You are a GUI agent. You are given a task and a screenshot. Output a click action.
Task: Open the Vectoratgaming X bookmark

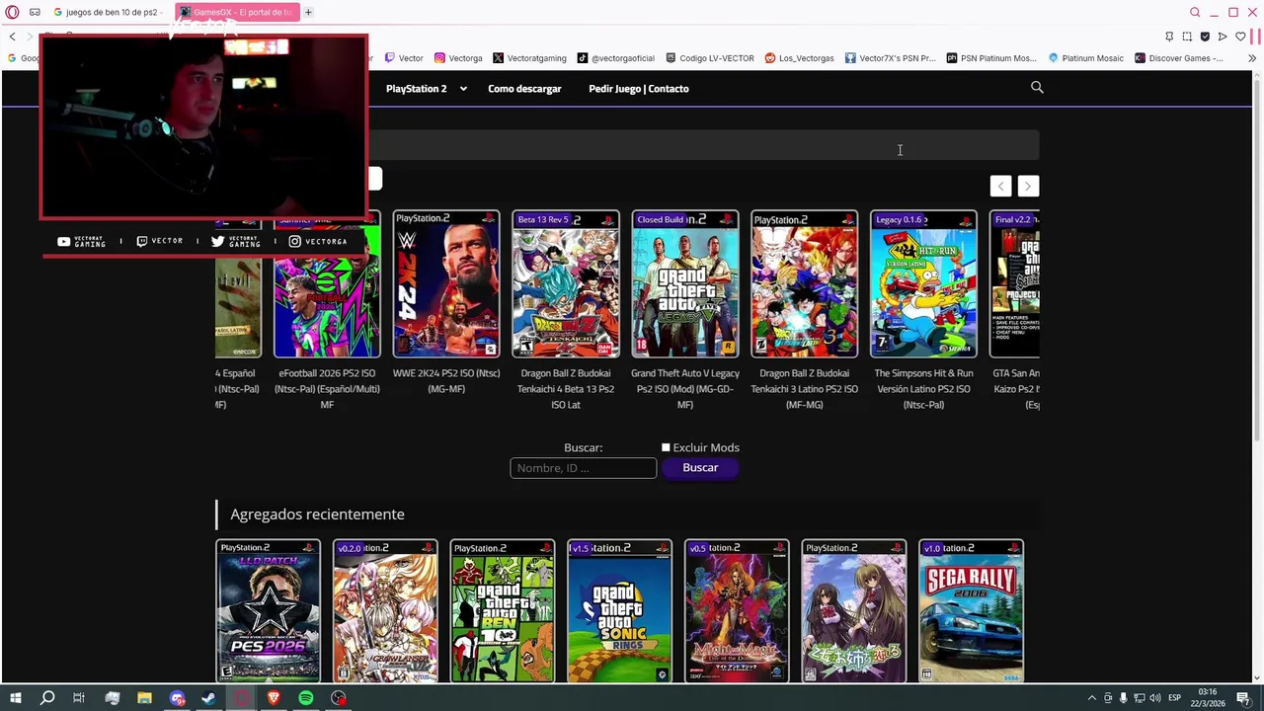coord(529,58)
